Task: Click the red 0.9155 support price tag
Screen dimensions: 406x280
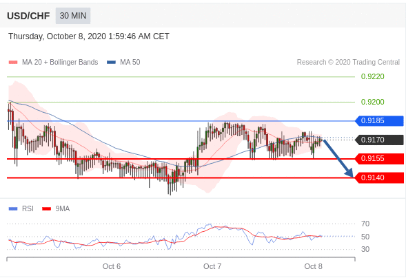Action: (x=379, y=159)
